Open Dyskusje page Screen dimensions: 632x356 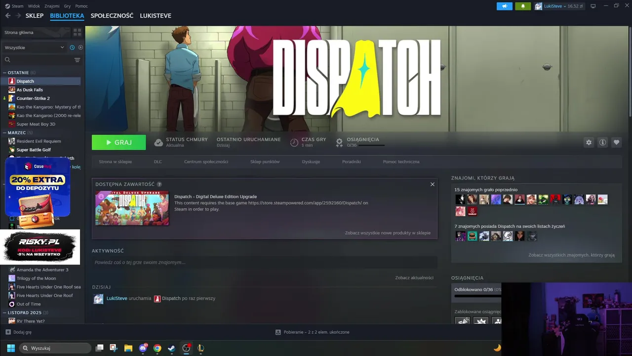(x=311, y=162)
